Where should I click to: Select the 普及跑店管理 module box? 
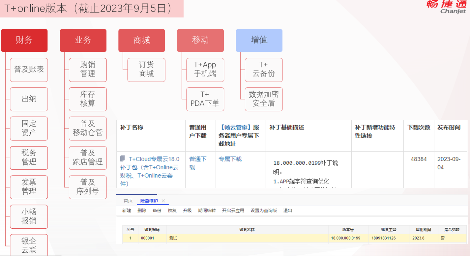(x=88, y=158)
